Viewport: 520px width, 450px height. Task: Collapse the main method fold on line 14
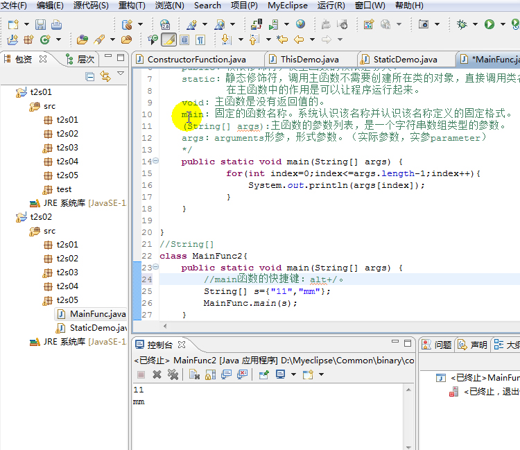click(x=155, y=161)
